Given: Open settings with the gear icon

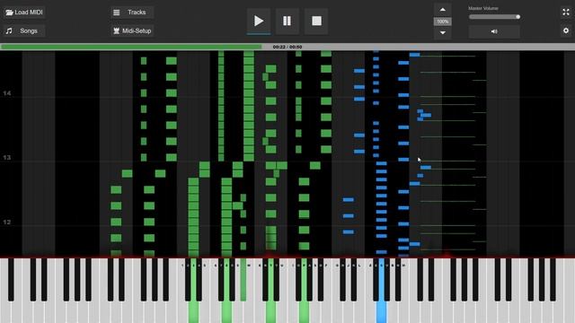Looking at the screenshot, I should coord(566,31).
